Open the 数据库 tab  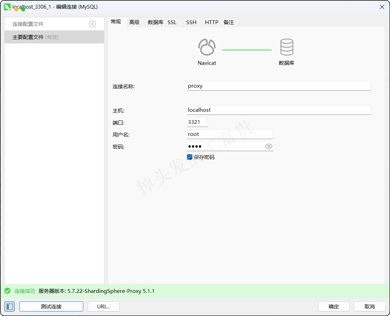tap(155, 22)
